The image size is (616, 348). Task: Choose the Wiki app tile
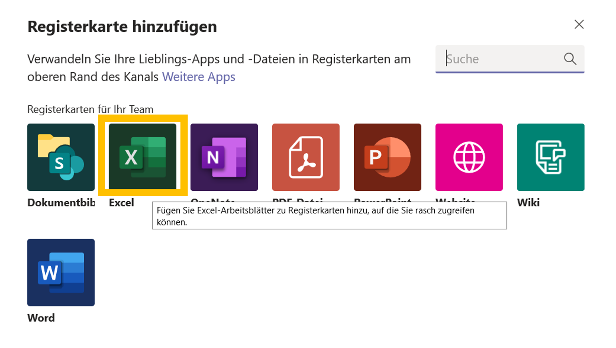[x=551, y=157]
